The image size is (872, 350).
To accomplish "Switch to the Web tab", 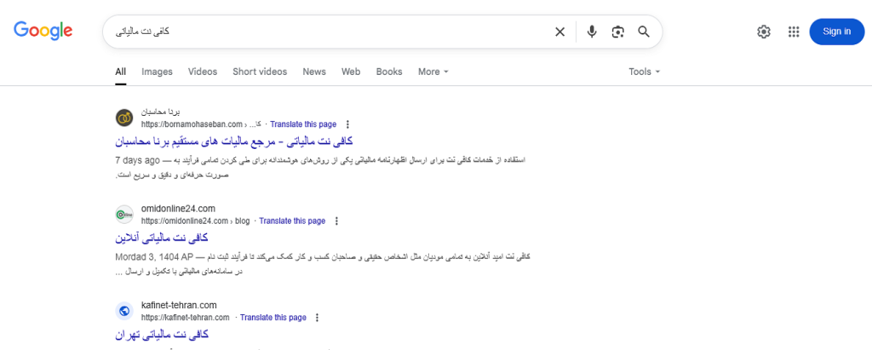I will 351,72.
